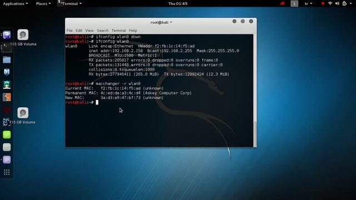The image size is (356, 200).
Task: Open the purple text editor dock icon
Action: (7, 159)
